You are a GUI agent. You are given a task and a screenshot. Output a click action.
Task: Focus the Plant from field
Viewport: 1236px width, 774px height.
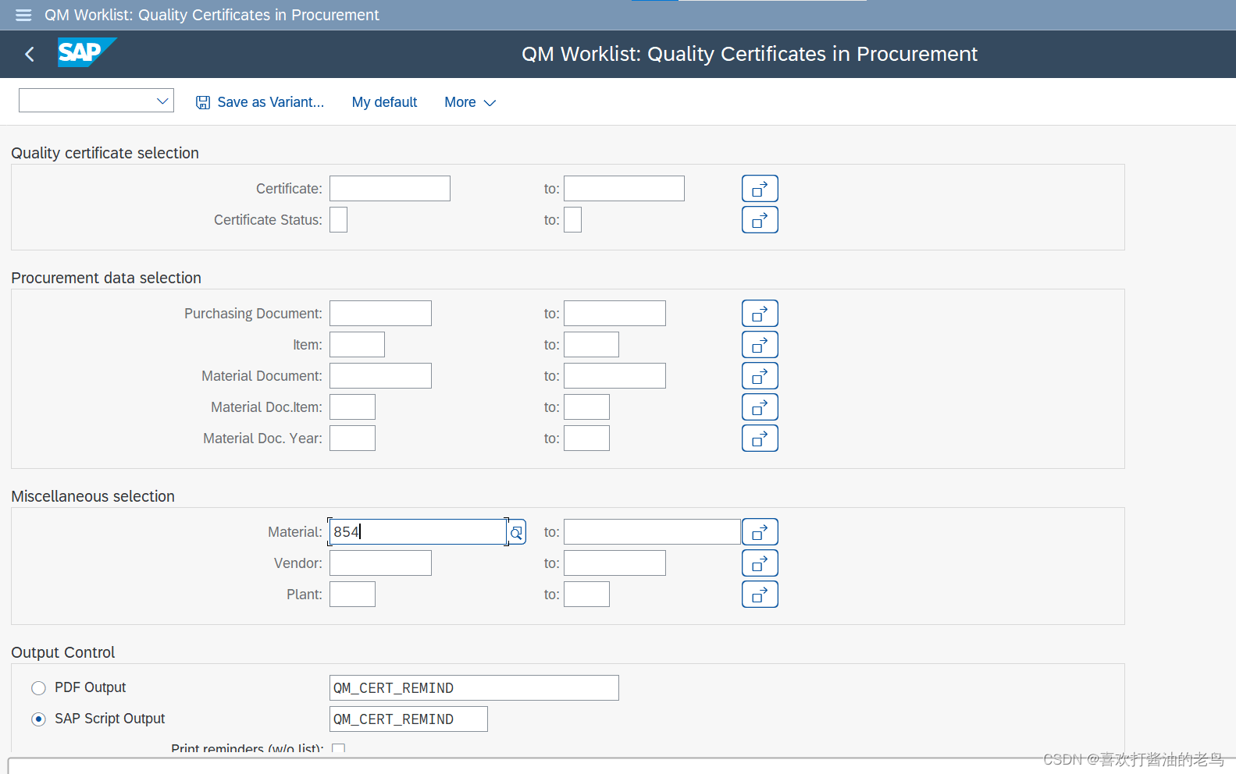352,595
